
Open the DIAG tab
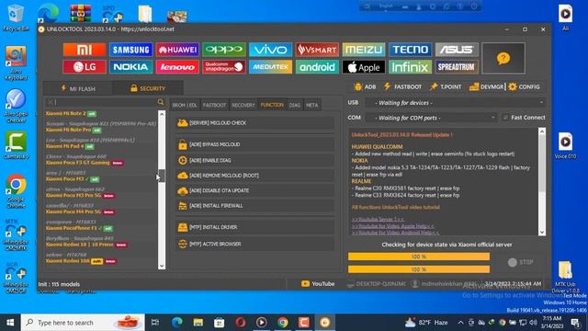point(295,105)
